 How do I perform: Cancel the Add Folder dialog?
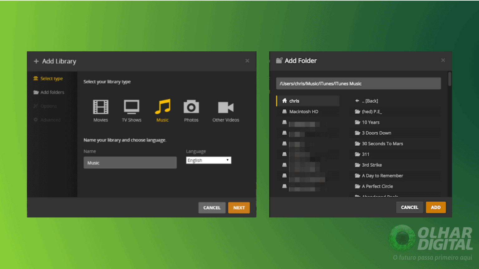click(x=409, y=207)
